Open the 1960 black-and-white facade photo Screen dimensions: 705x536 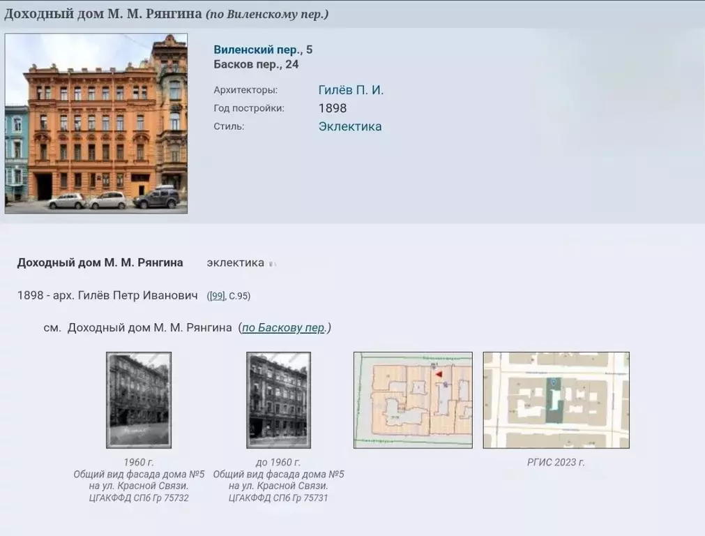138,400
